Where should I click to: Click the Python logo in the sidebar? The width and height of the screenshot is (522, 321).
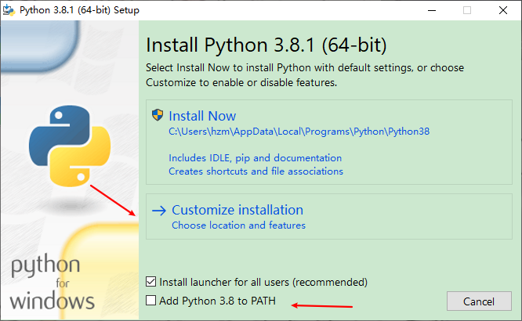pos(70,146)
